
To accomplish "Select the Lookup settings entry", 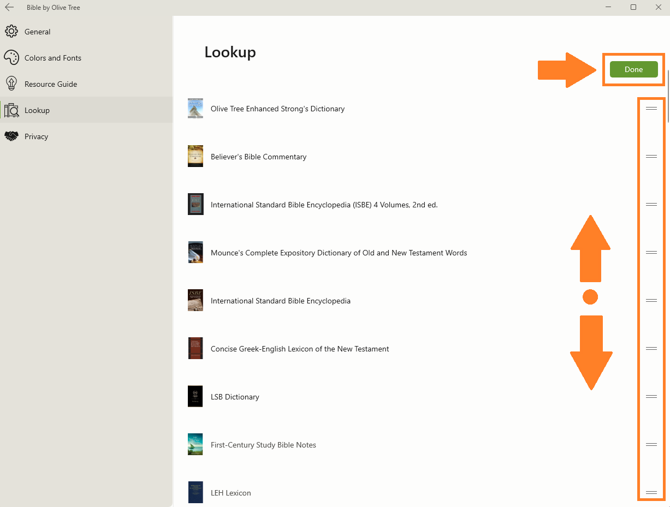I will pos(86,110).
